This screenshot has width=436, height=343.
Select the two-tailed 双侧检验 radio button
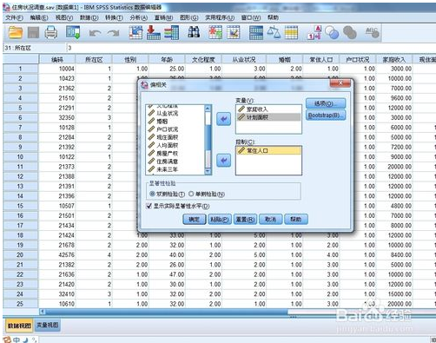152,194
